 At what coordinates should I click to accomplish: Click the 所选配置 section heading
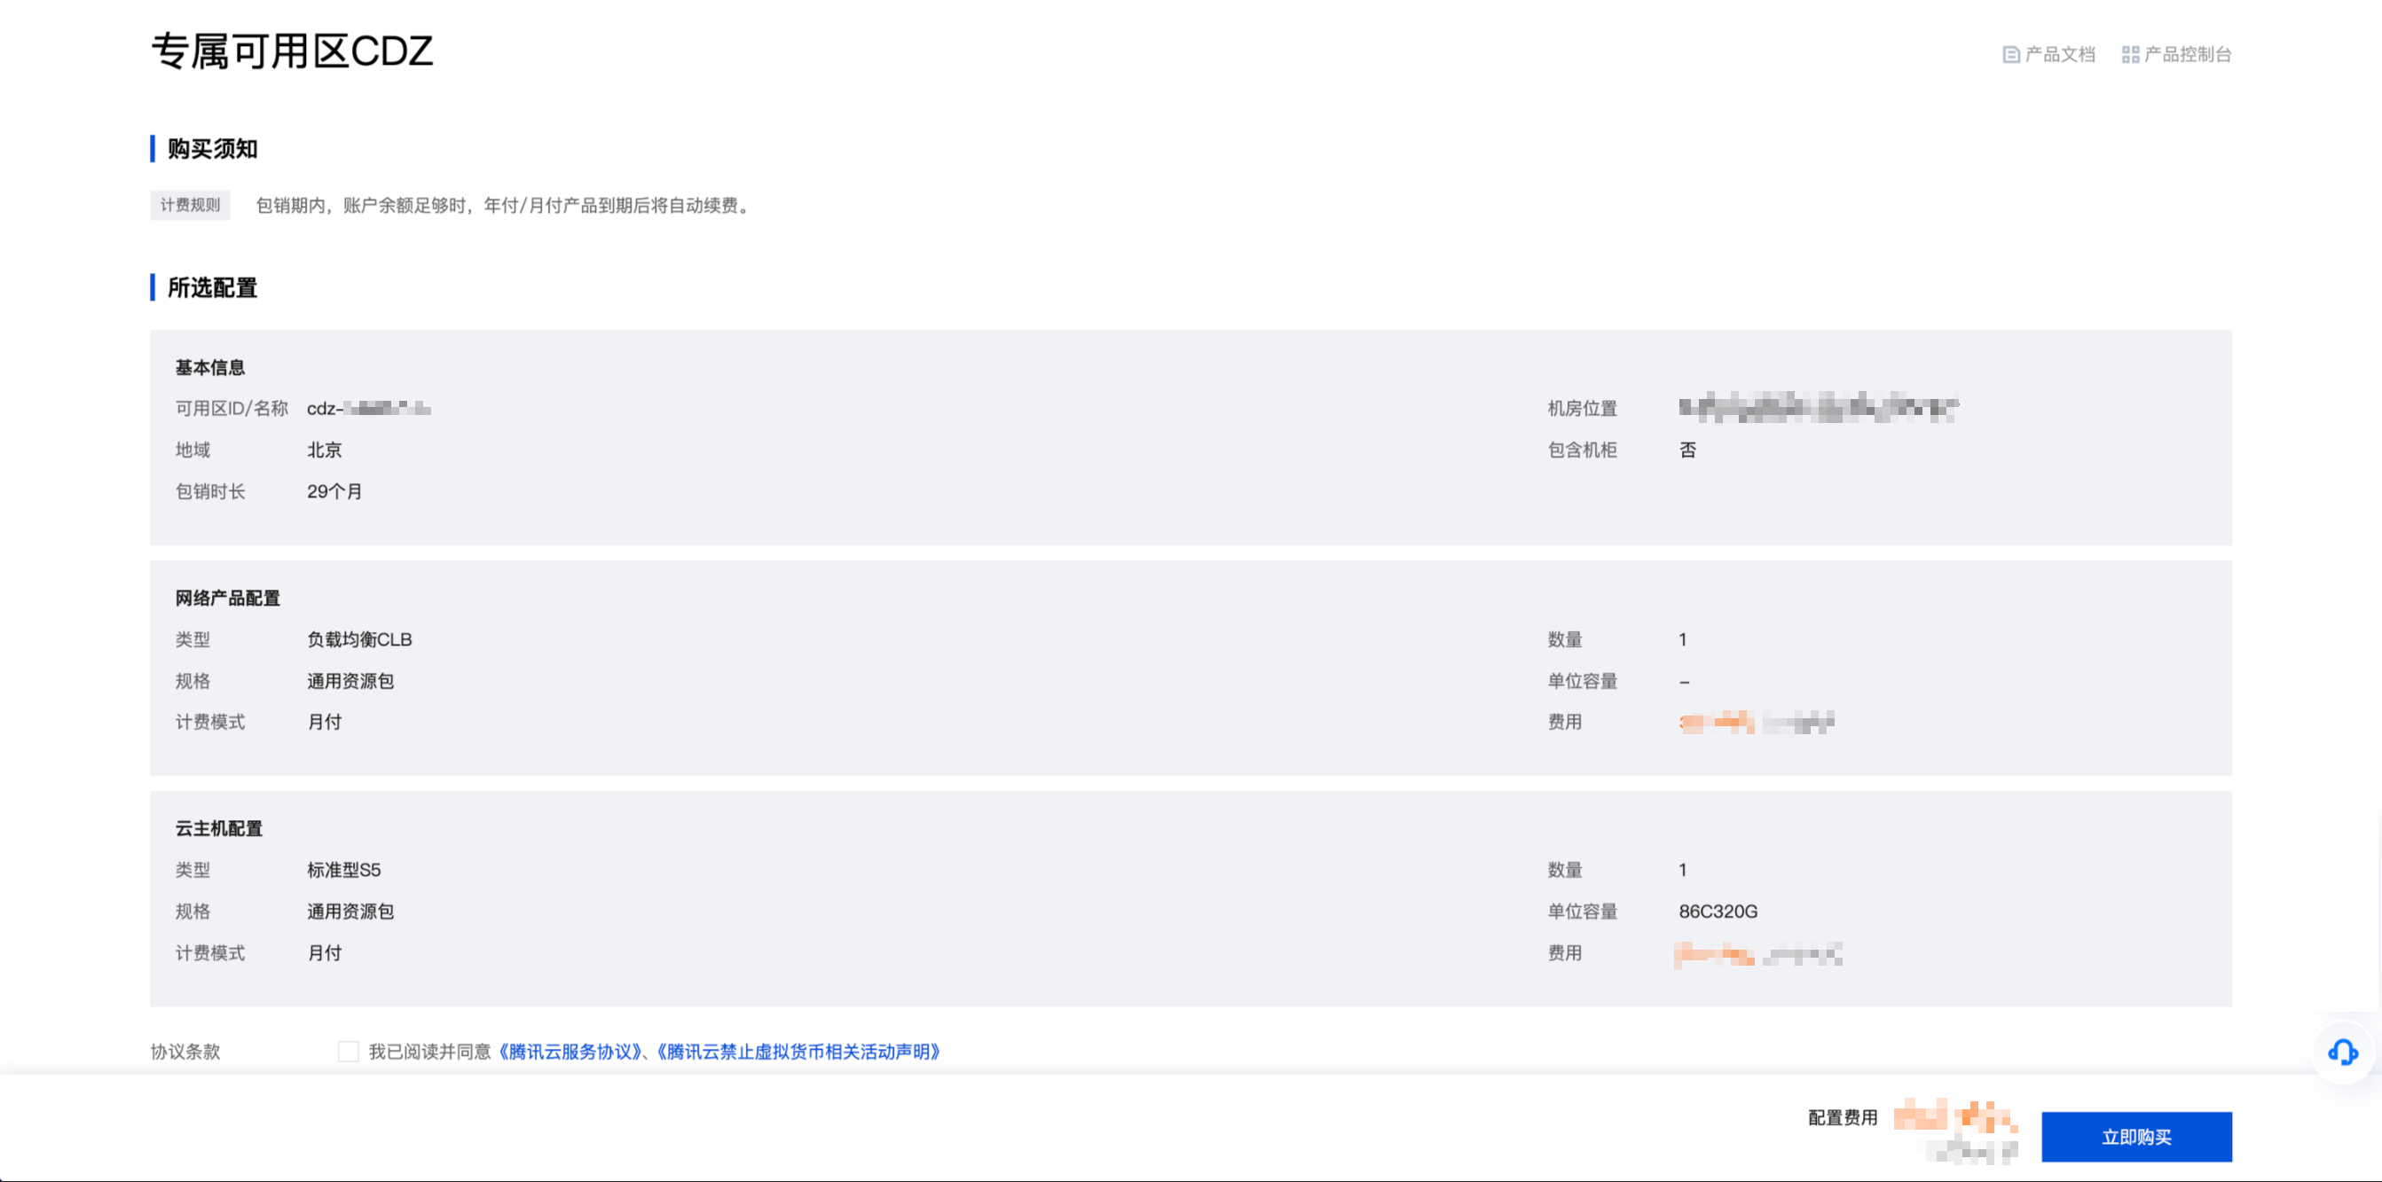tap(212, 288)
